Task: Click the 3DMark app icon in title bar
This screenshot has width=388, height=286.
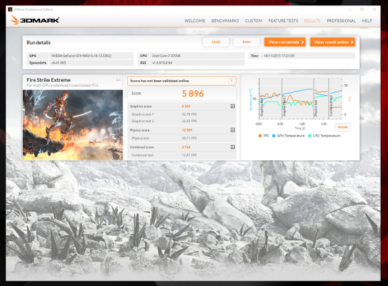Action: pyautogui.click(x=10, y=9)
